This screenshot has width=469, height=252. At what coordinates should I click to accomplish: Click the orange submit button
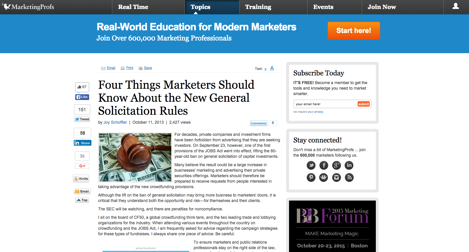(363, 104)
